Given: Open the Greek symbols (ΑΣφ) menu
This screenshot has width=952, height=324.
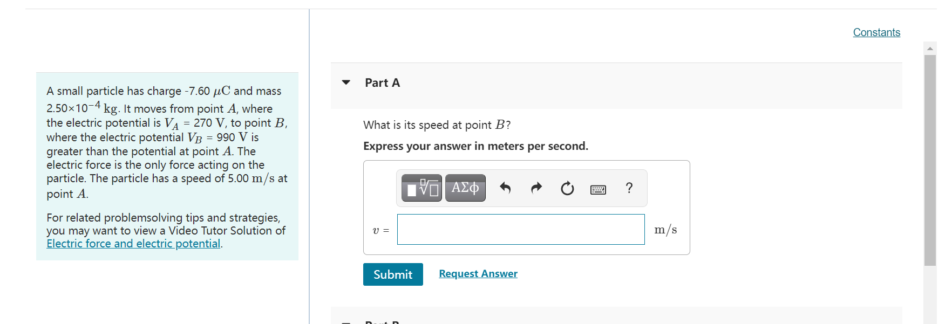Looking at the screenshot, I should [x=465, y=188].
